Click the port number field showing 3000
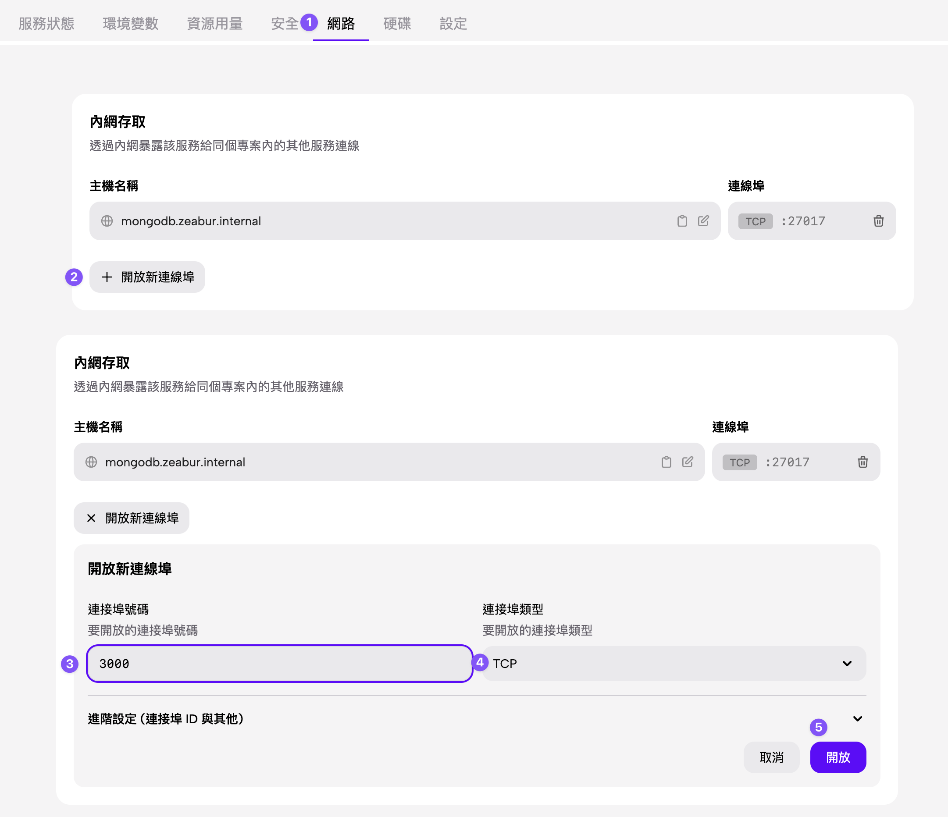The width and height of the screenshot is (948, 817). pos(279,663)
